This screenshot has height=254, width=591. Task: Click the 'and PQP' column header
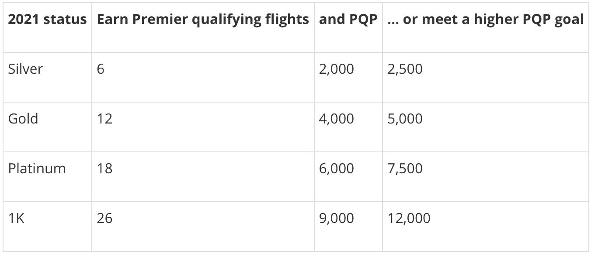tap(348, 20)
